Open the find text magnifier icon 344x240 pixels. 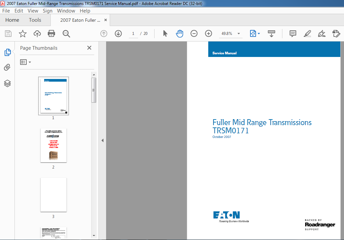pos(66,34)
